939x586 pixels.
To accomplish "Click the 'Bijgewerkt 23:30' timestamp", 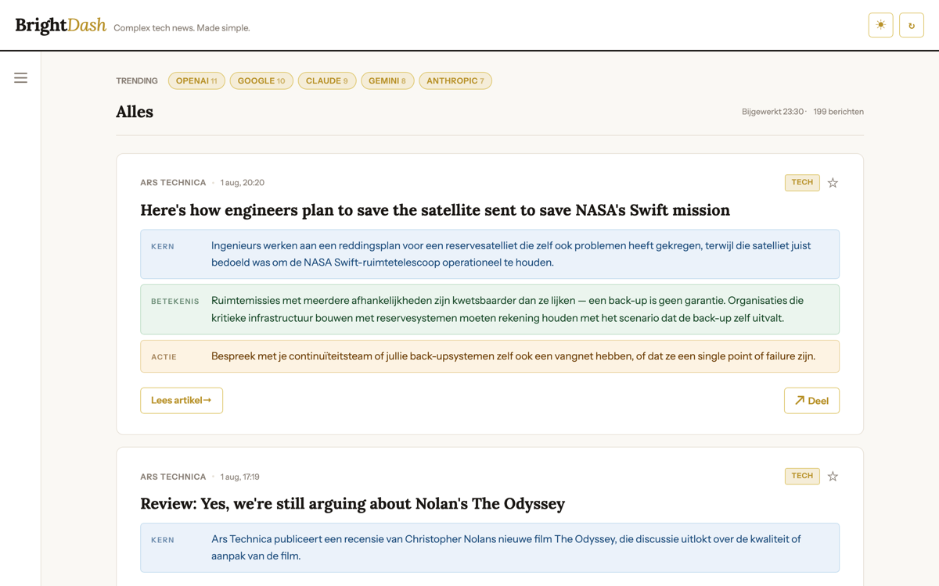I will [x=772, y=112].
